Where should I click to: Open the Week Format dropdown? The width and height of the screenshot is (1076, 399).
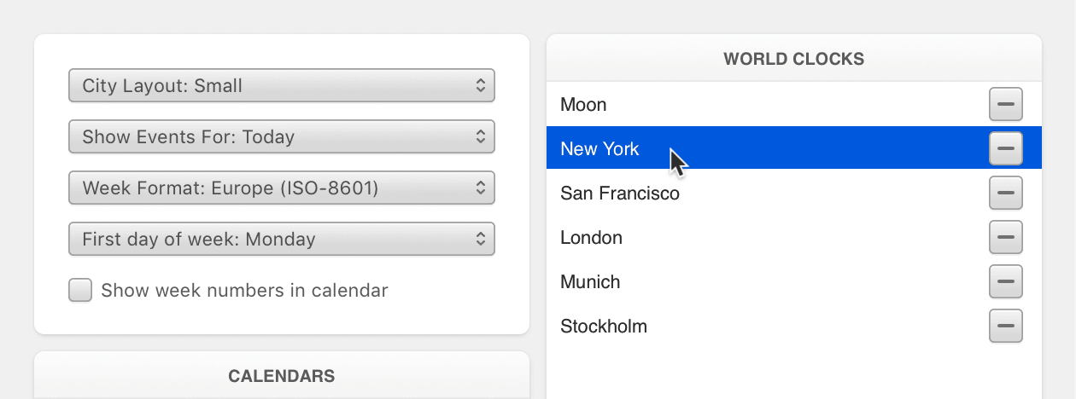click(282, 188)
